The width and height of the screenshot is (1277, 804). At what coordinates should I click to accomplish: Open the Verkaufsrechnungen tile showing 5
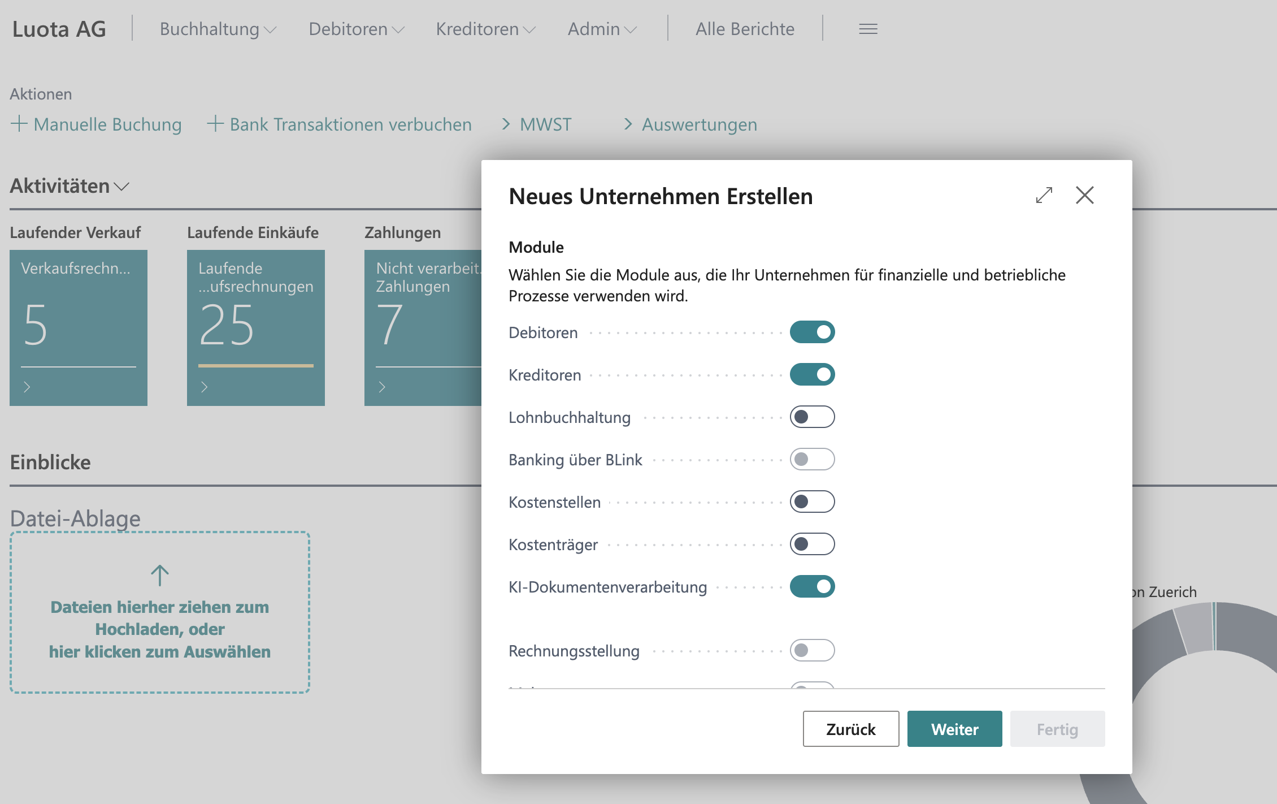(79, 328)
